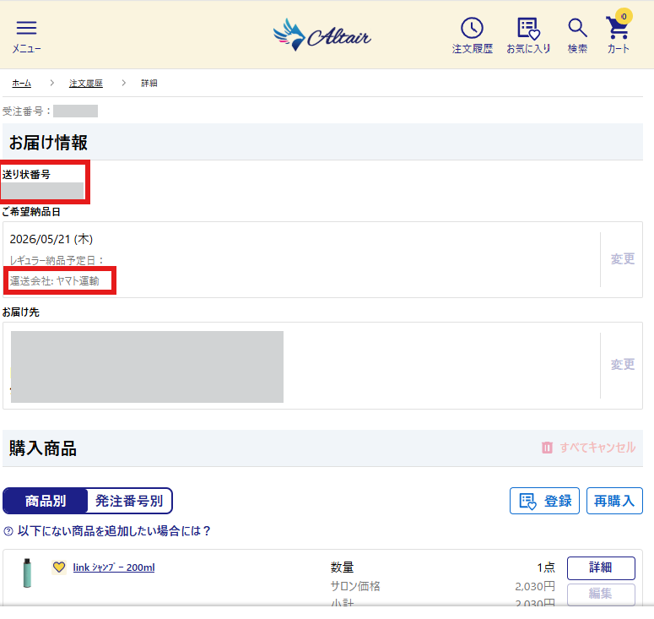
Task: Switch to 商品別 tab
Action: point(46,501)
